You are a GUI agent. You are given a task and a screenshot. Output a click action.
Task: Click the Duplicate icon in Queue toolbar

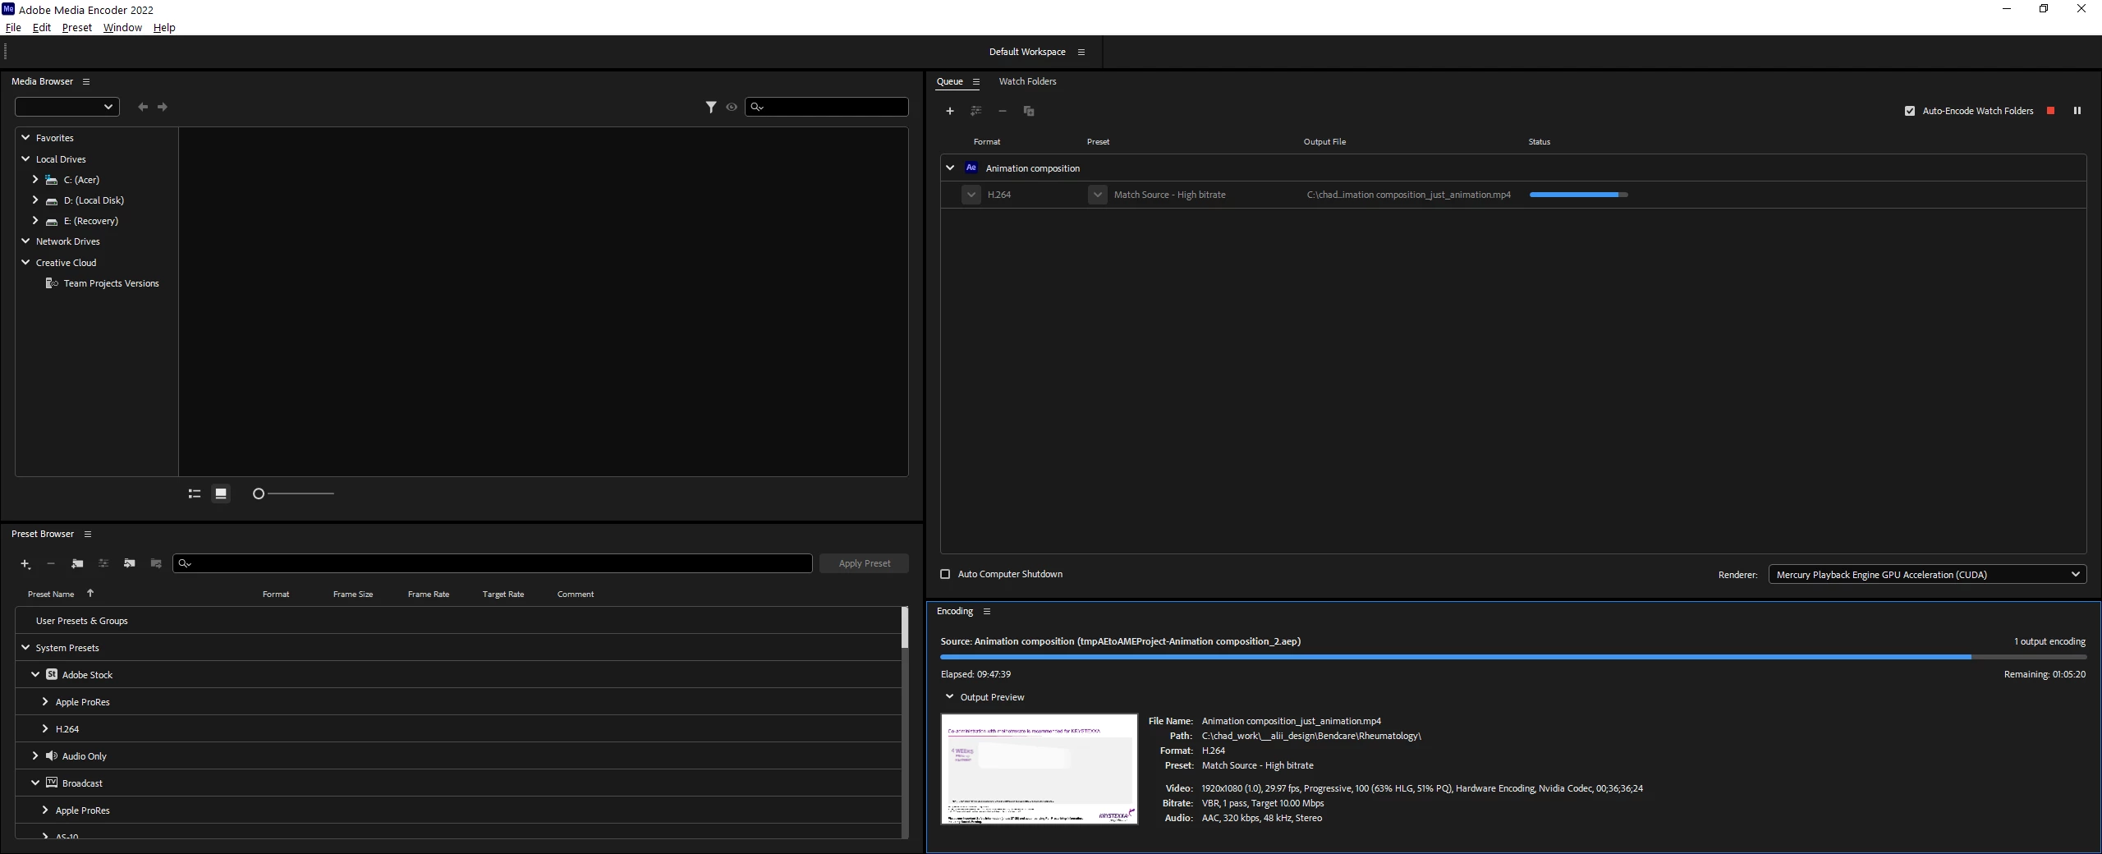1029,111
